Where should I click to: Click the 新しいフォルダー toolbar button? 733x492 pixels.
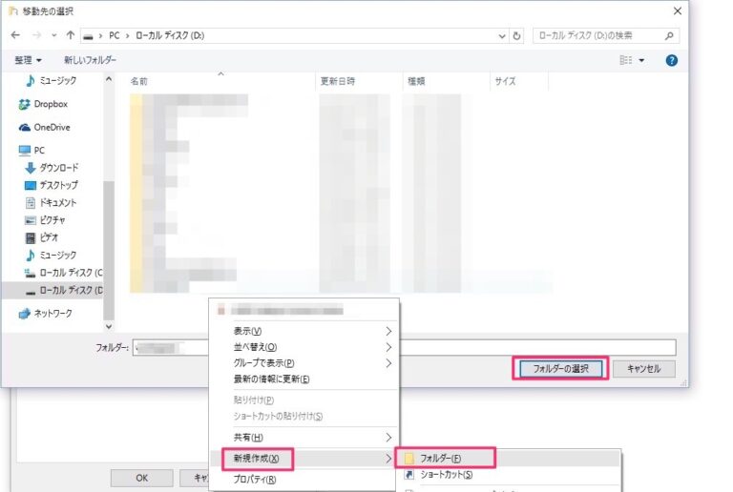pos(91,60)
